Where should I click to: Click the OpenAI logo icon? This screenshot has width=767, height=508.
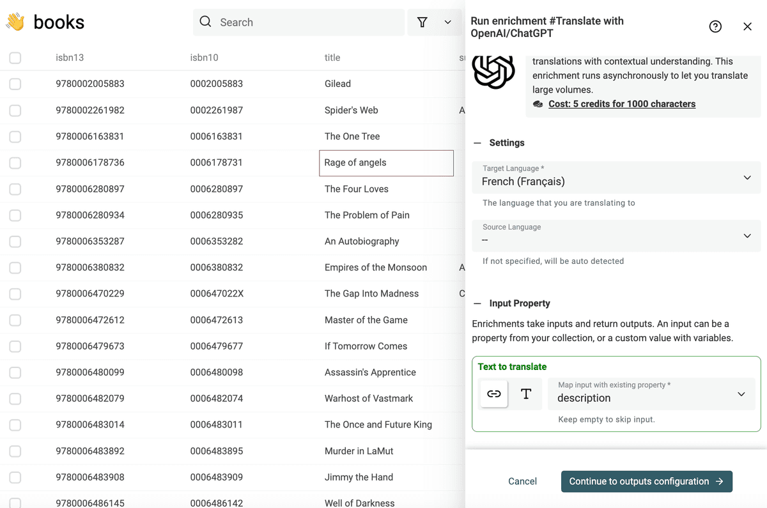[493, 72]
